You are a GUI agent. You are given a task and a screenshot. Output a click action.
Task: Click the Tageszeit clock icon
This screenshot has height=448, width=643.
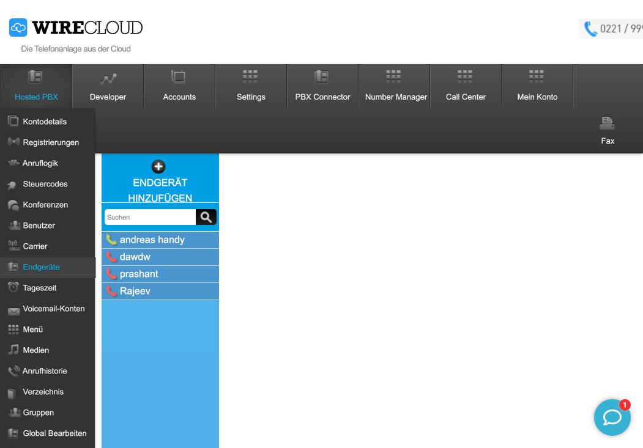pos(13,287)
